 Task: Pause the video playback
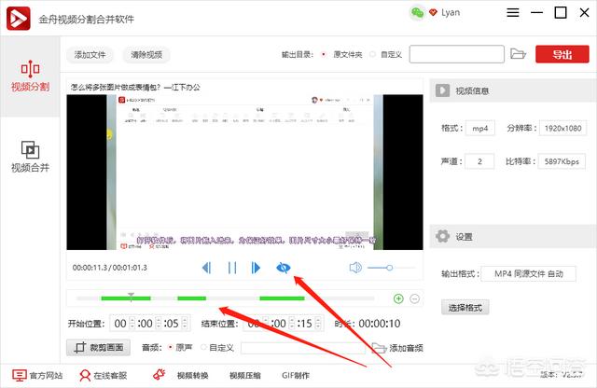click(231, 268)
